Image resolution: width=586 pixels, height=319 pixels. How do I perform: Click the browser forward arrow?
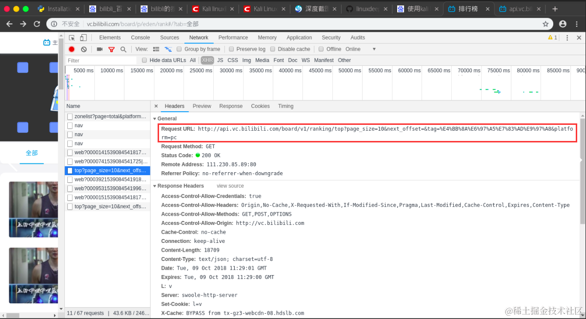coord(23,24)
